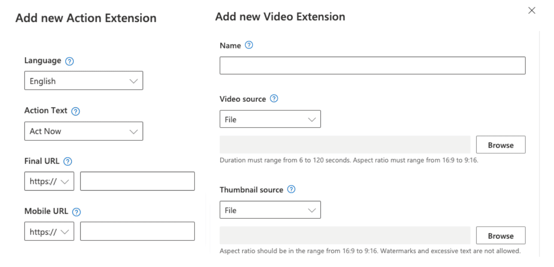Click Browse to choose a video file
The height and width of the screenshot is (267, 554).
click(500, 145)
